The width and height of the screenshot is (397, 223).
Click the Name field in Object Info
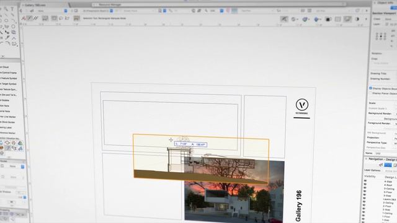click(386, 154)
